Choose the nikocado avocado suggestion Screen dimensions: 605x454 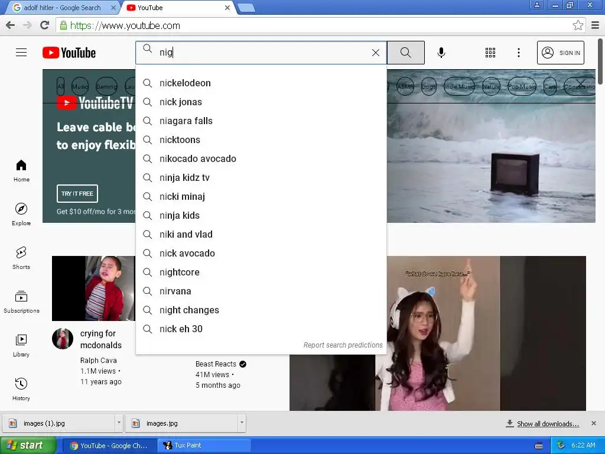[261, 158]
